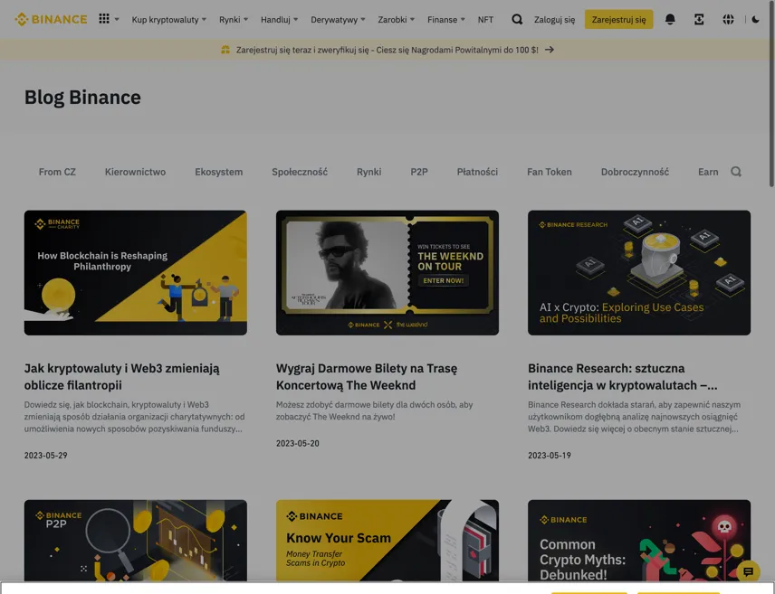
Task: Select the Earn category tab
Action: click(x=708, y=172)
